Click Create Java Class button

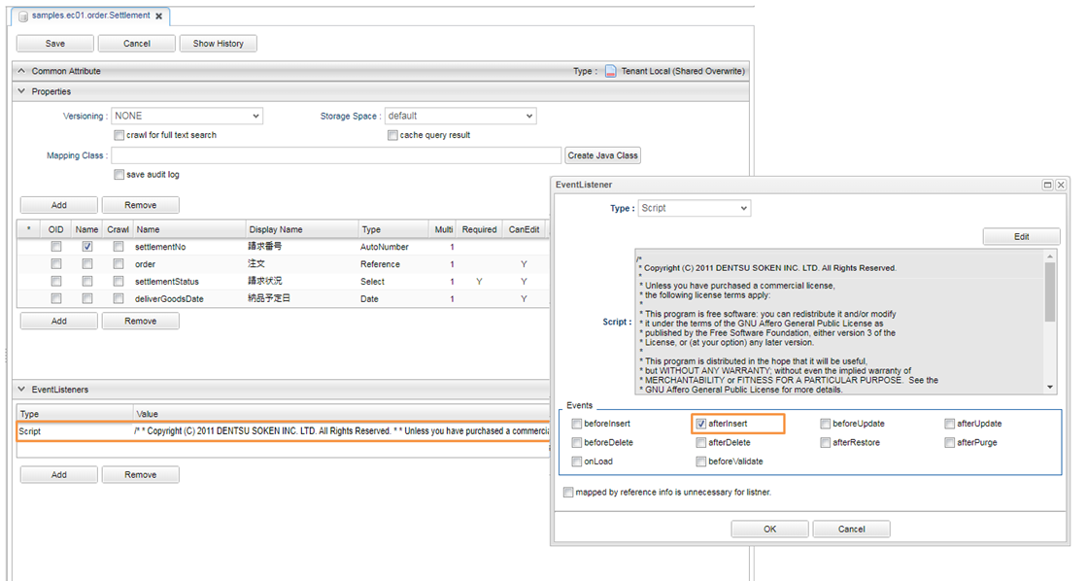pos(602,155)
